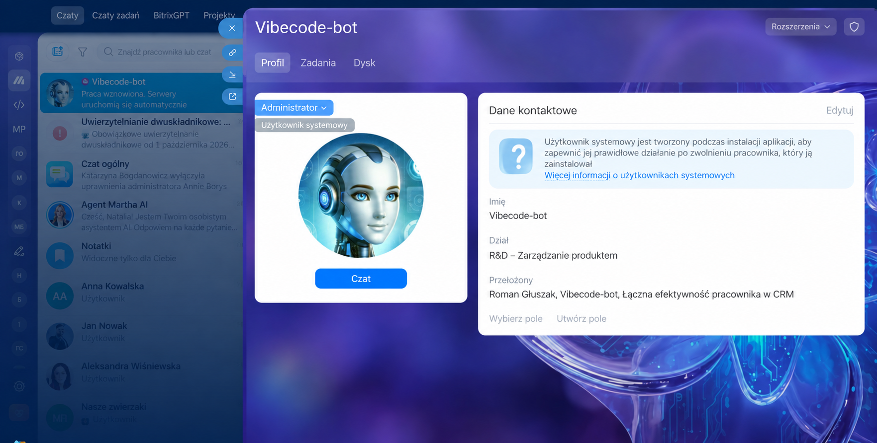Click the question mark info icon

[516, 156]
